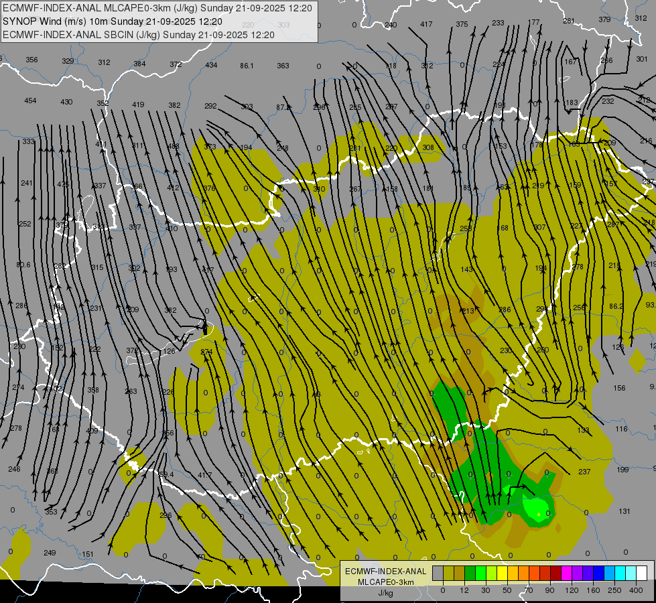Click the legend tick label 50

(507, 590)
